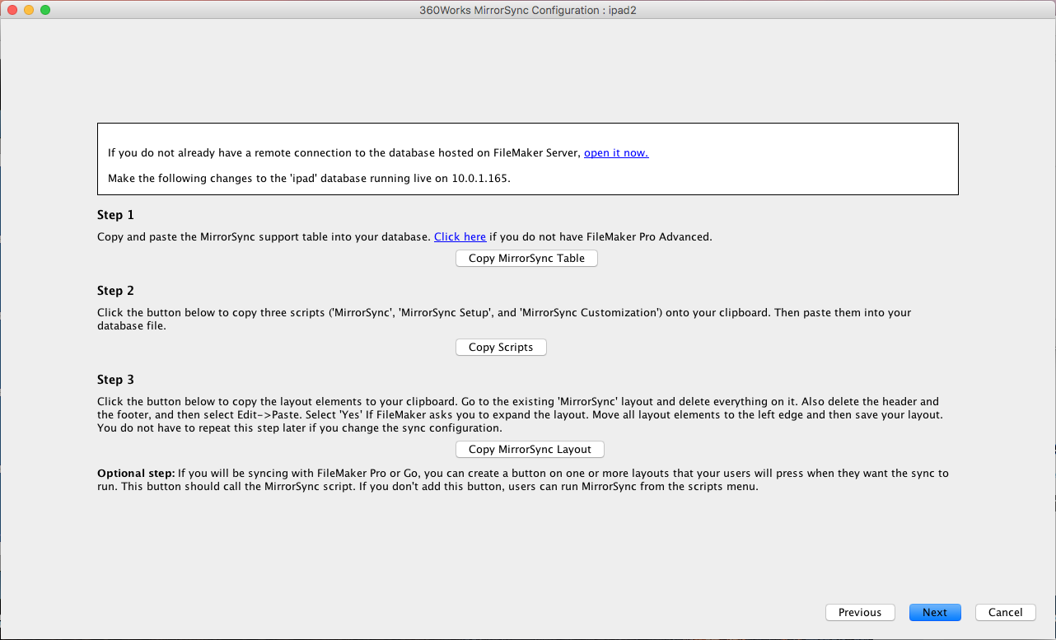The image size is (1056, 640).
Task: Proceed by clicking the Next button
Action: coord(934,612)
